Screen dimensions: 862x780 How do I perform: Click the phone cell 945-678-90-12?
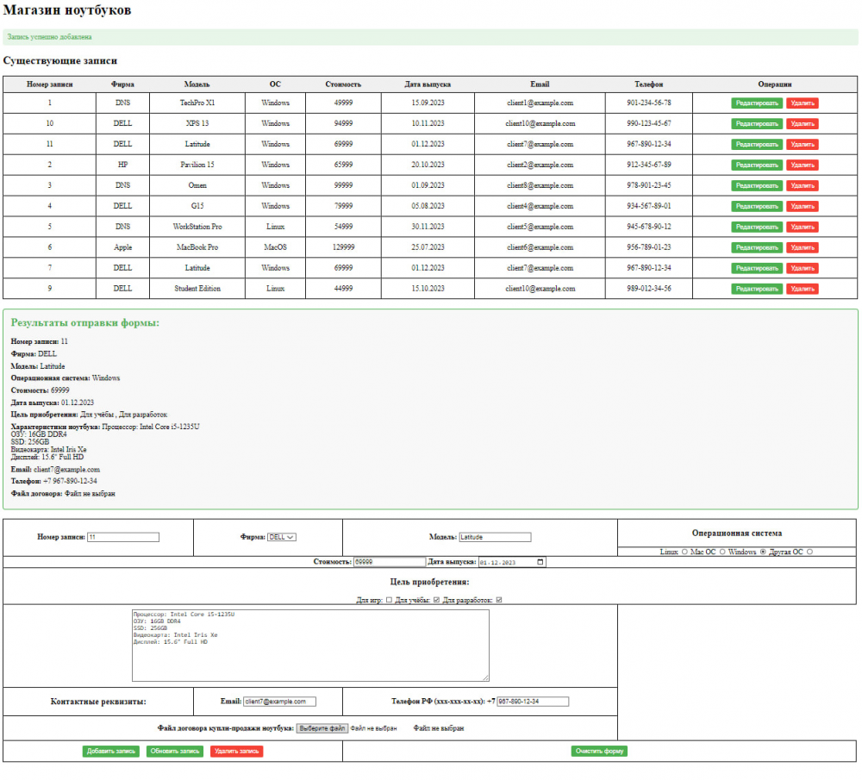(649, 227)
